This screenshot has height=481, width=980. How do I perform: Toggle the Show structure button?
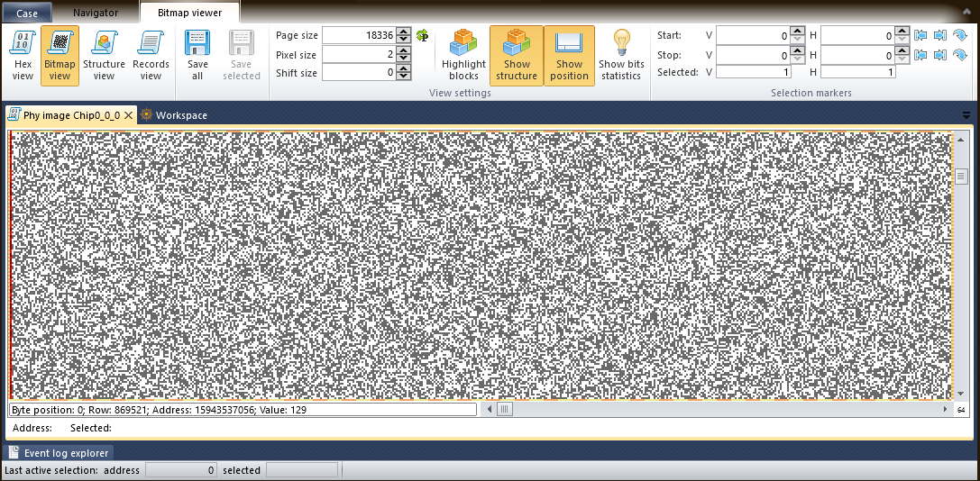[517, 56]
